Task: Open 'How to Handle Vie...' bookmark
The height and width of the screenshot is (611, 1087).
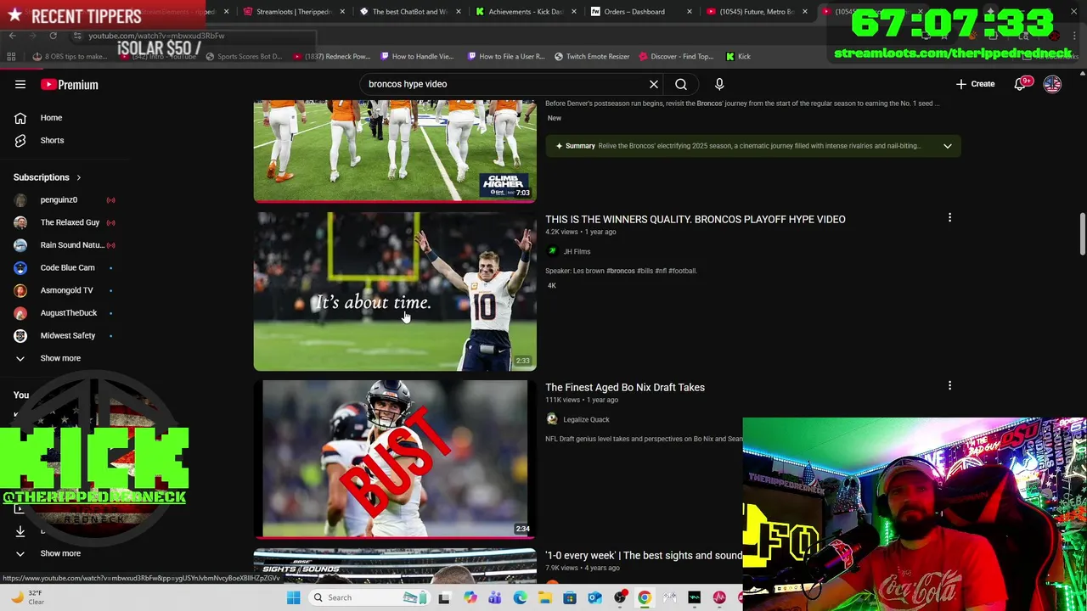Action: 417,56
